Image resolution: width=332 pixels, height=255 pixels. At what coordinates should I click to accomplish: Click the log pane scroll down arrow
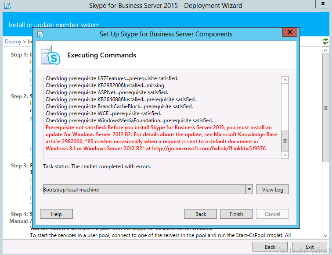[x=285, y=155]
